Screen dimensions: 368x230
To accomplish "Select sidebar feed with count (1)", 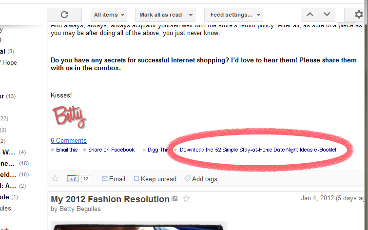I will pos(9,197).
